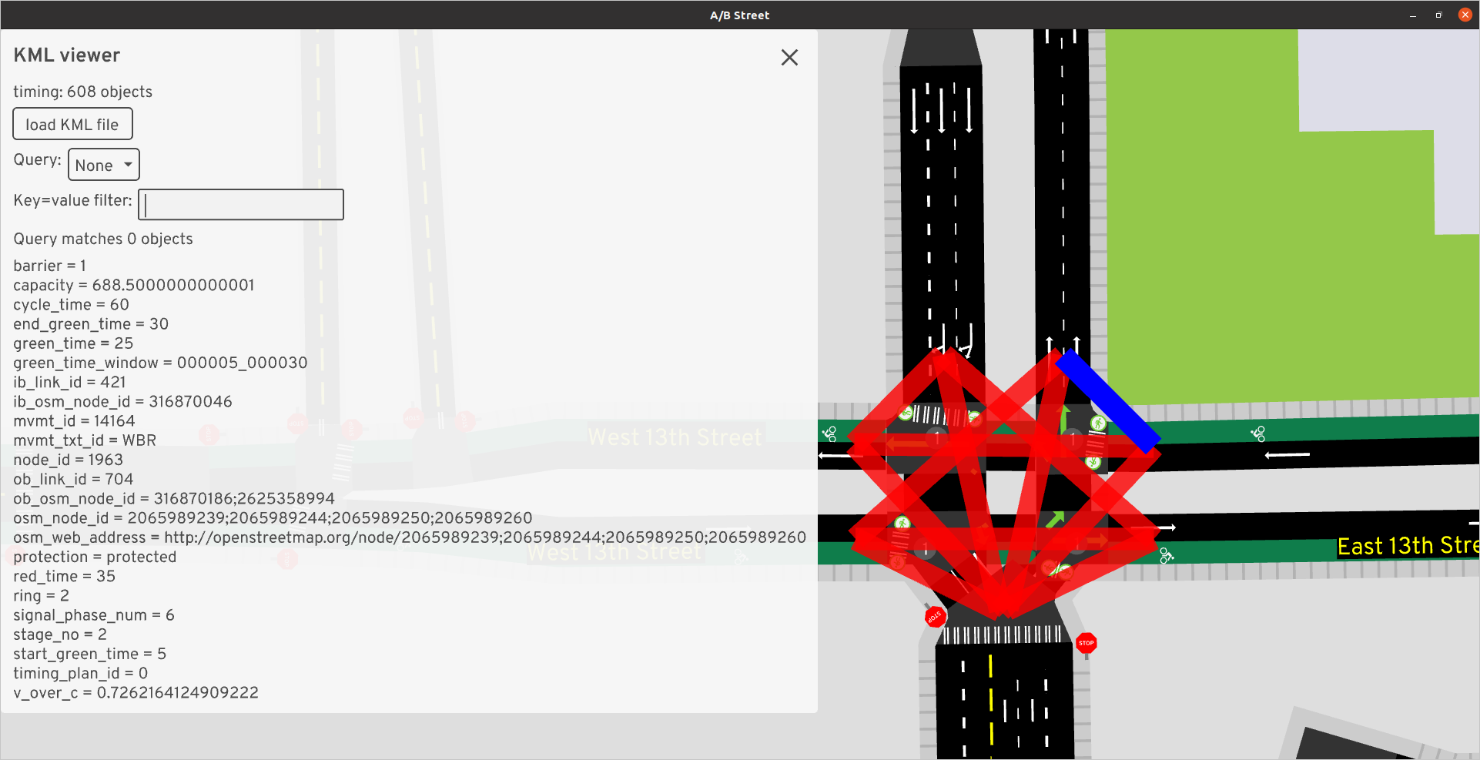Click the green upward arrow in the intersection
The image size is (1480, 760).
pyautogui.click(x=1066, y=420)
